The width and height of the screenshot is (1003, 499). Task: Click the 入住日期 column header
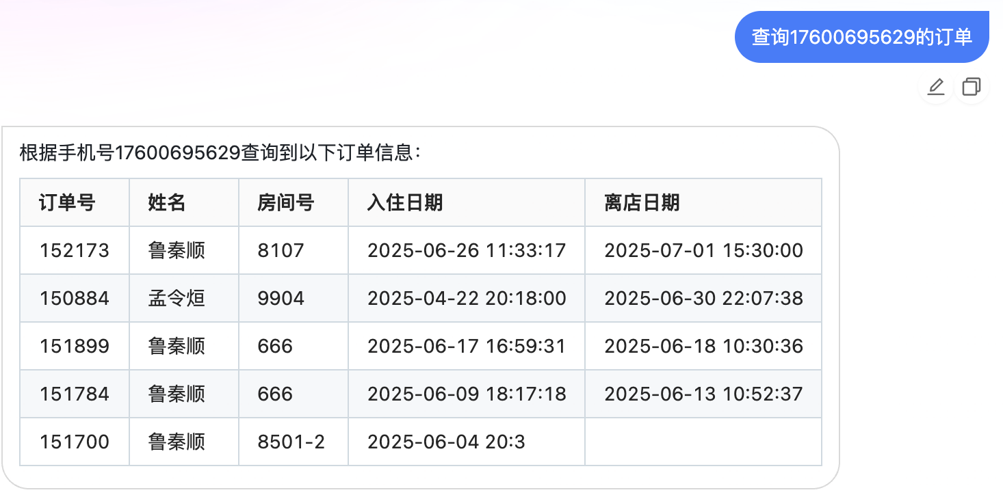click(x=467, y=202)
